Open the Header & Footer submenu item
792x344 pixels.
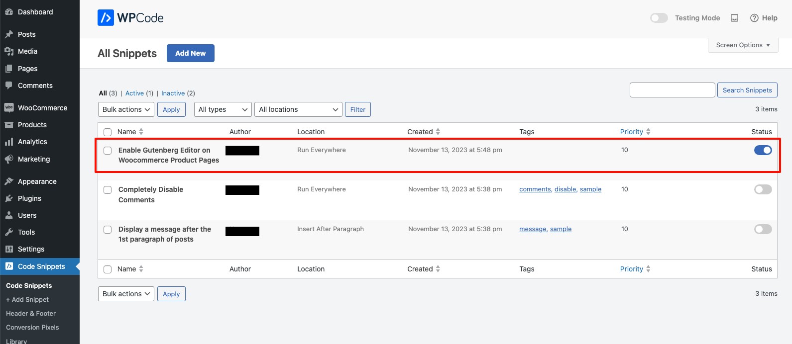click(31, 313)
